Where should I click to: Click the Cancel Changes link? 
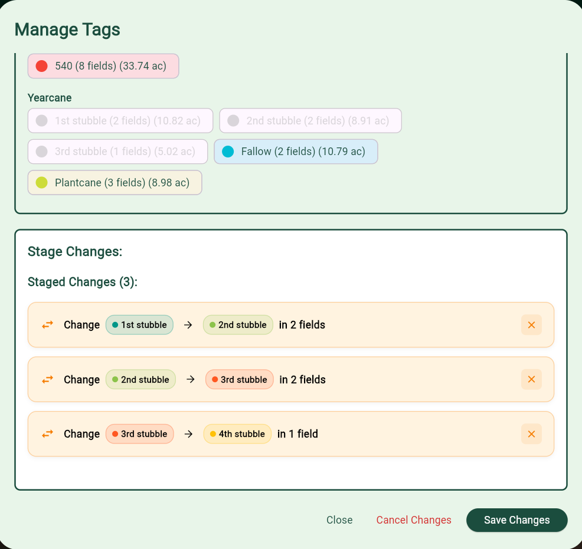pyautogui.click(x=414, y=520)
